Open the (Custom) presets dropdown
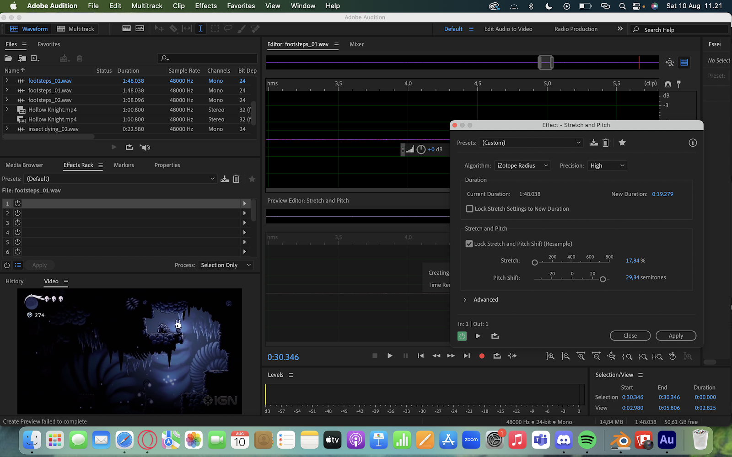The image size is (732, 457). point(531,143)
